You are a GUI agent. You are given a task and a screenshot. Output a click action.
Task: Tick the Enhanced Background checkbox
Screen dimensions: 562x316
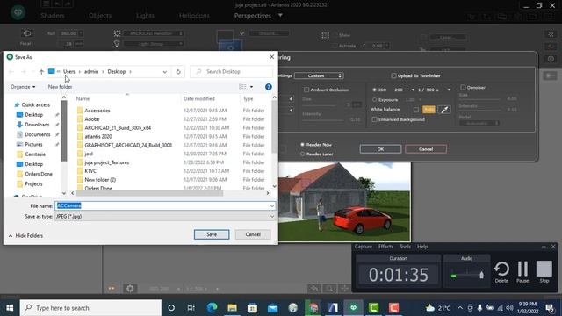pos(375,119)
